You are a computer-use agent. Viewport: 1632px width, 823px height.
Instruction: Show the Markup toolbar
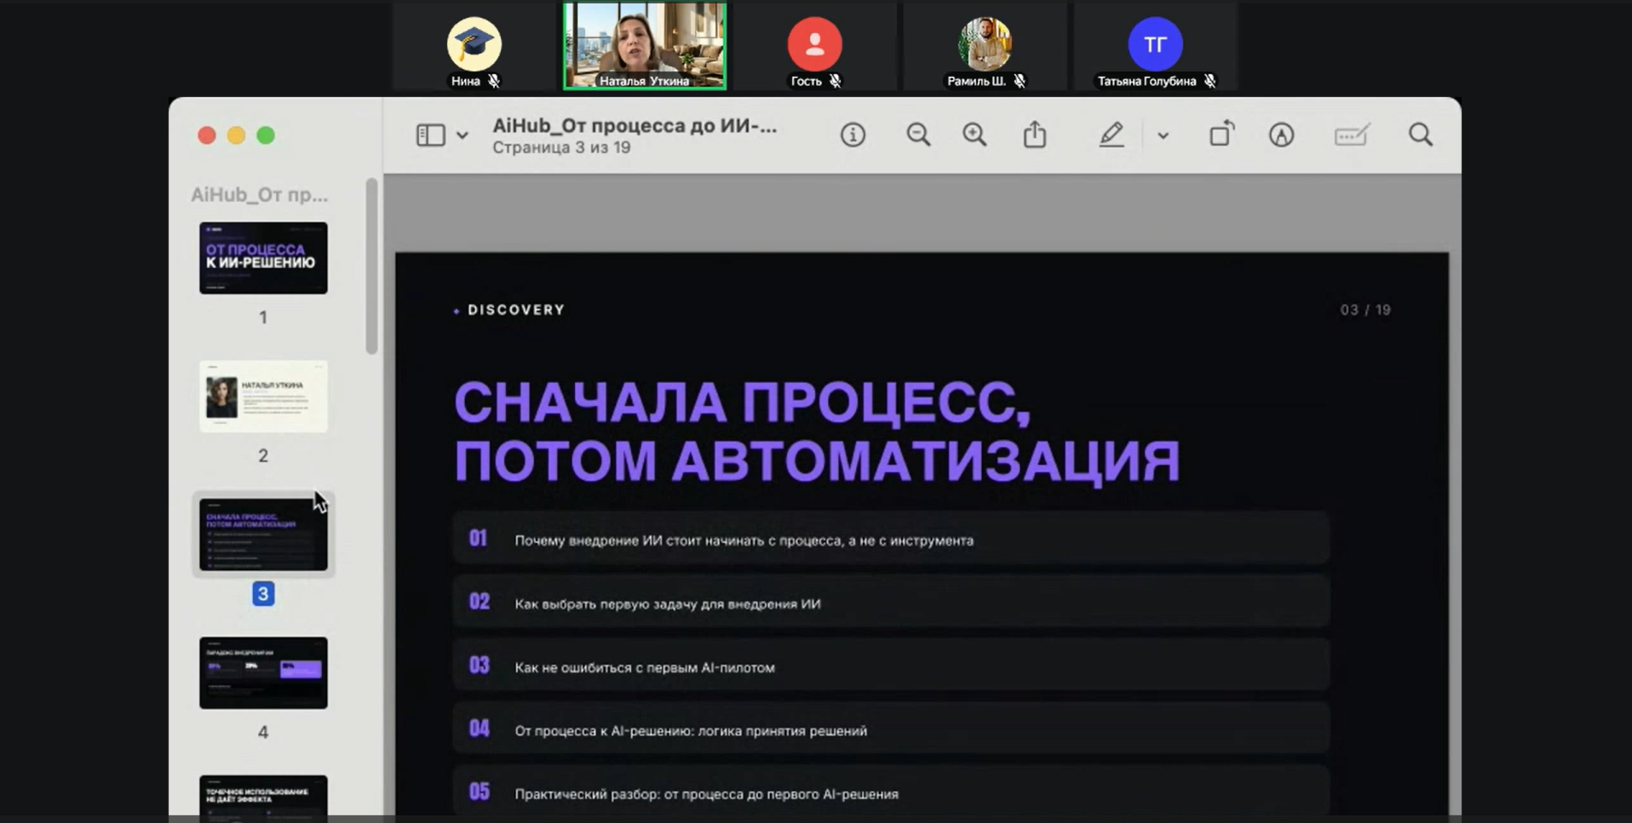coord(1281,134)
